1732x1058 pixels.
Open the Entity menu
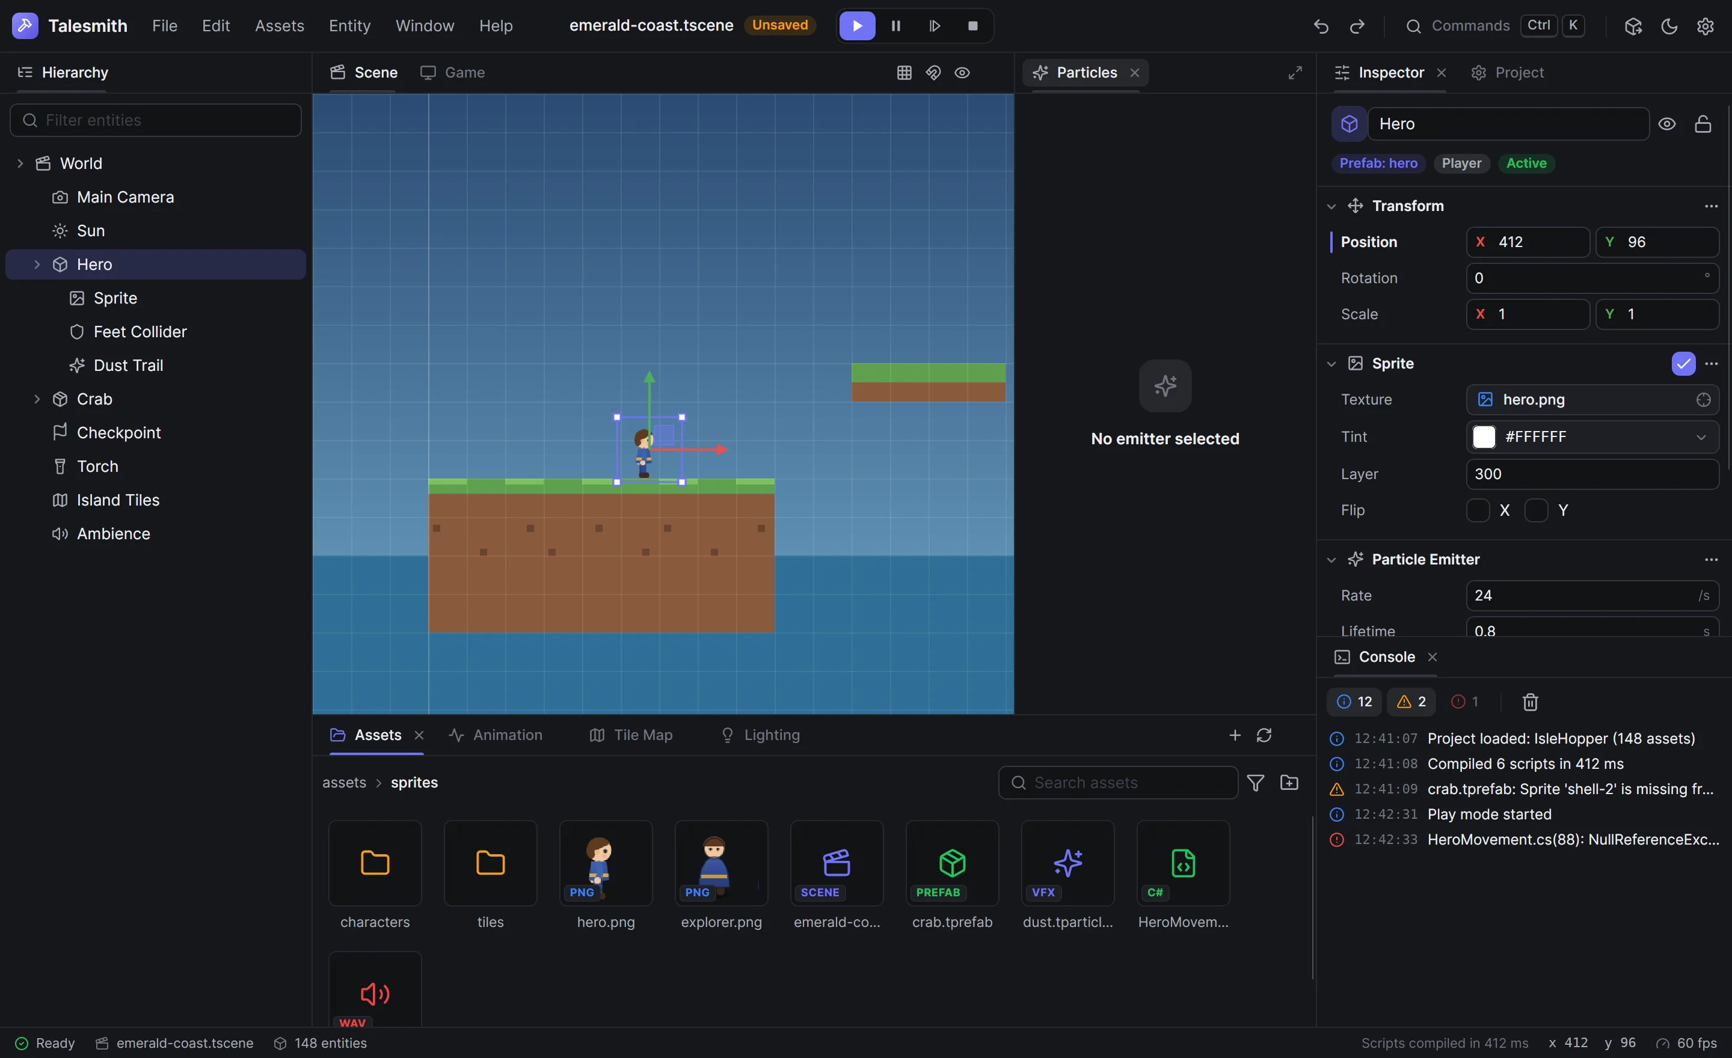click(349, 26)
